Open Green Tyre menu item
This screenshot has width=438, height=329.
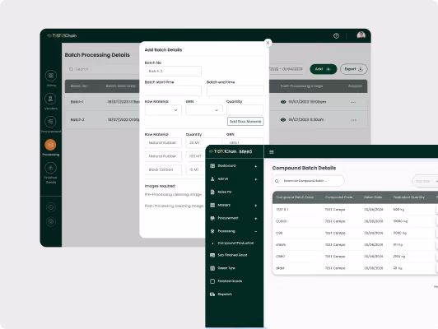click(x=226, y=268)
